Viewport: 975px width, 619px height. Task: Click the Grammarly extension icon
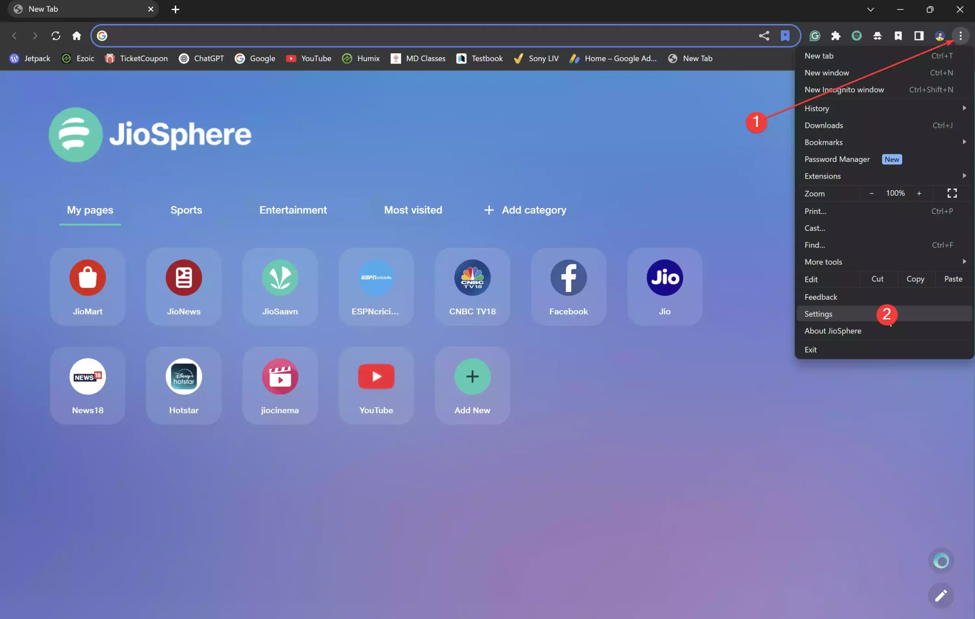(x=815, y=36)
